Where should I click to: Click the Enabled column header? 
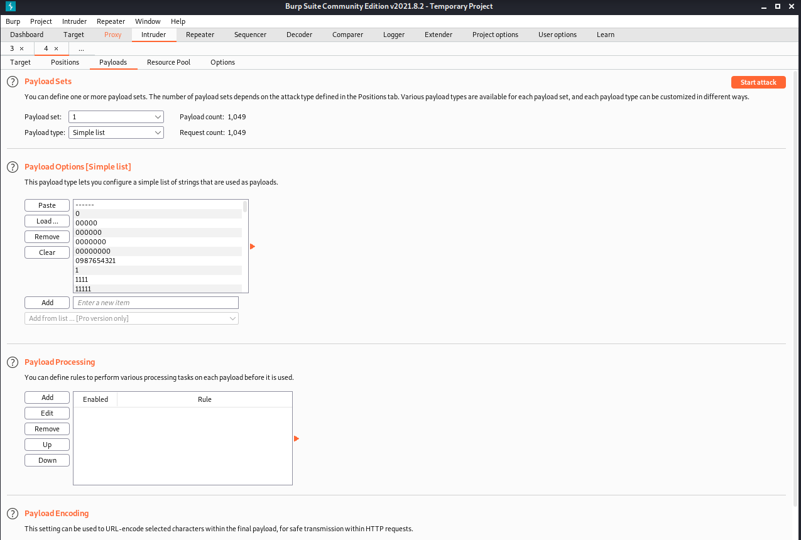click(x=95, y=399)
